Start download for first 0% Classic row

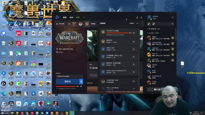[x=134, y=49]
